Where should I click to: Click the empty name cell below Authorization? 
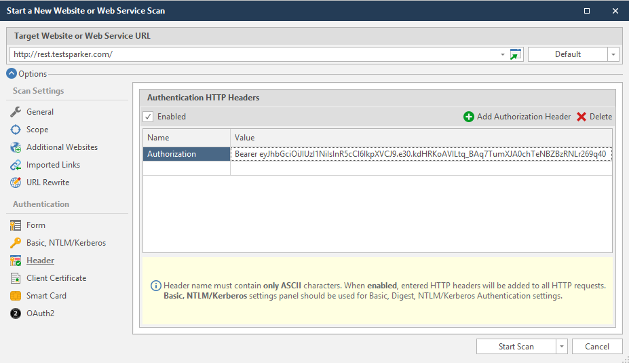coord(187,168)
